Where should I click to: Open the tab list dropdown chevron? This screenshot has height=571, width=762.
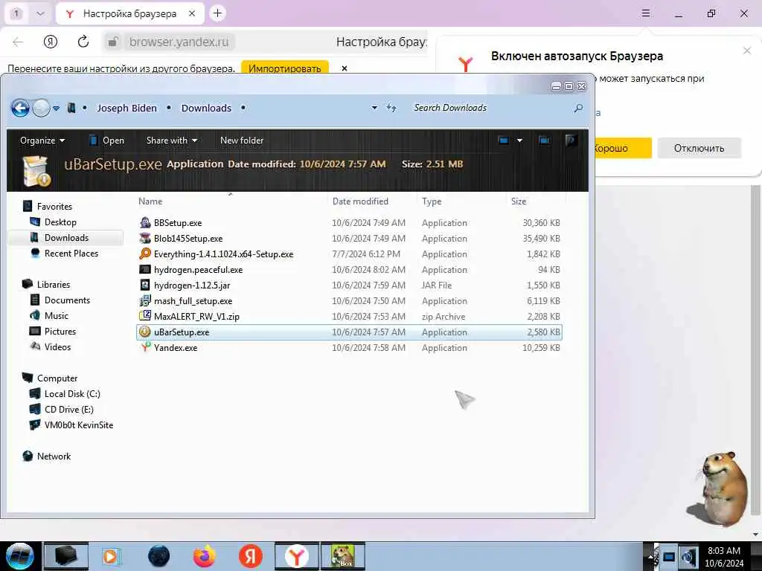tap(40, 13)
